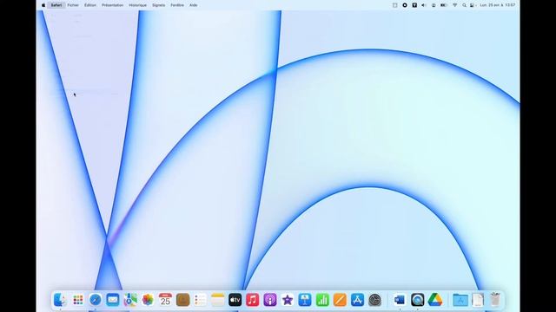This screenshot has width=556, height=312.
Task: Open Finder from the Dock
Action: click(60, 300)
